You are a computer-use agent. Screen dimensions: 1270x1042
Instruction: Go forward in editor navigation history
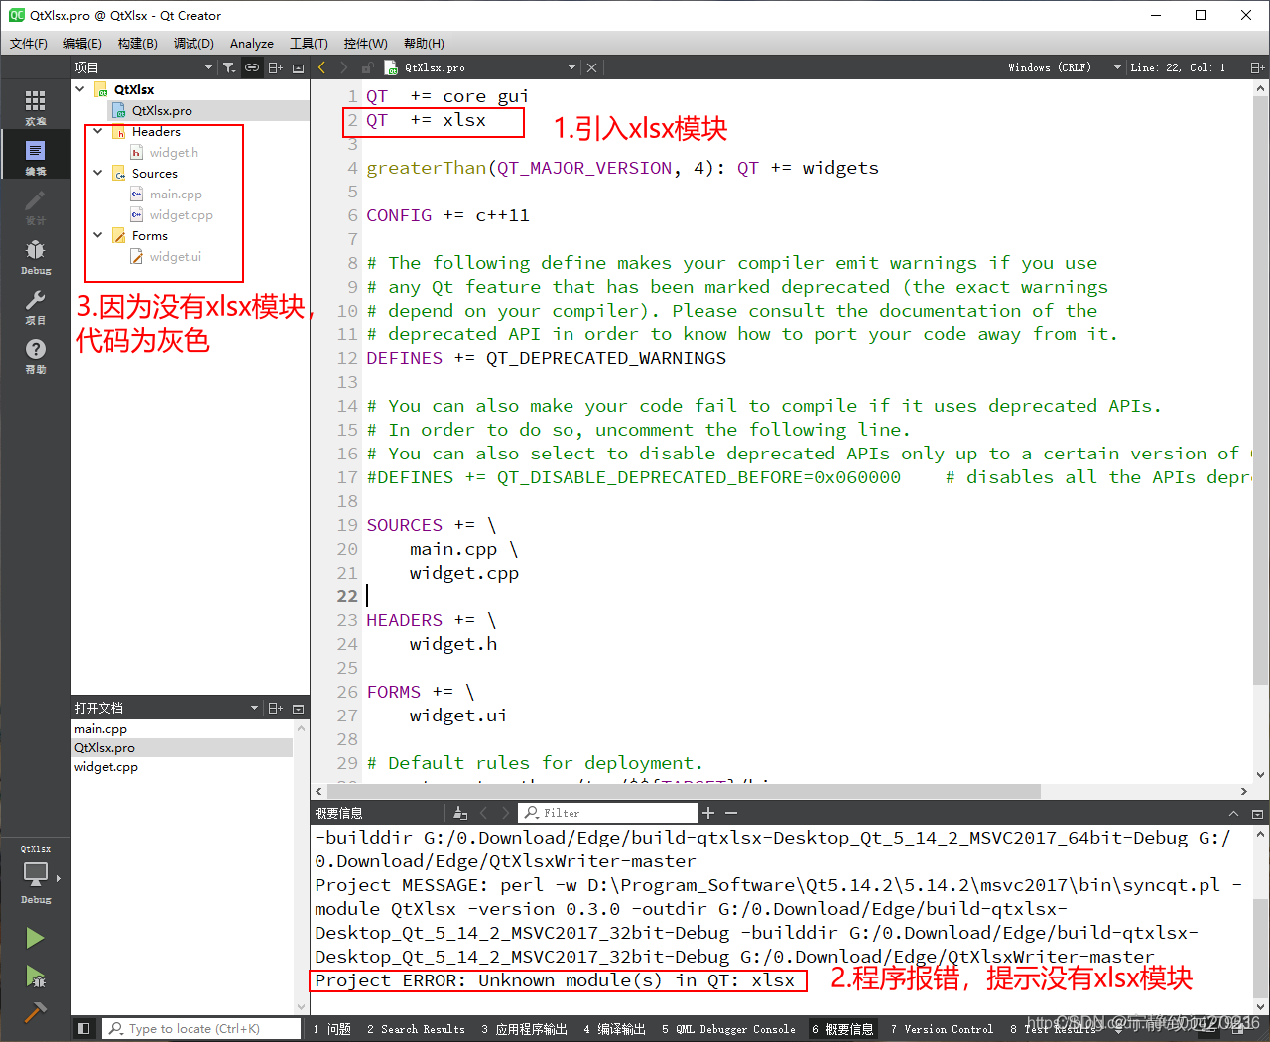click(344, 67)
